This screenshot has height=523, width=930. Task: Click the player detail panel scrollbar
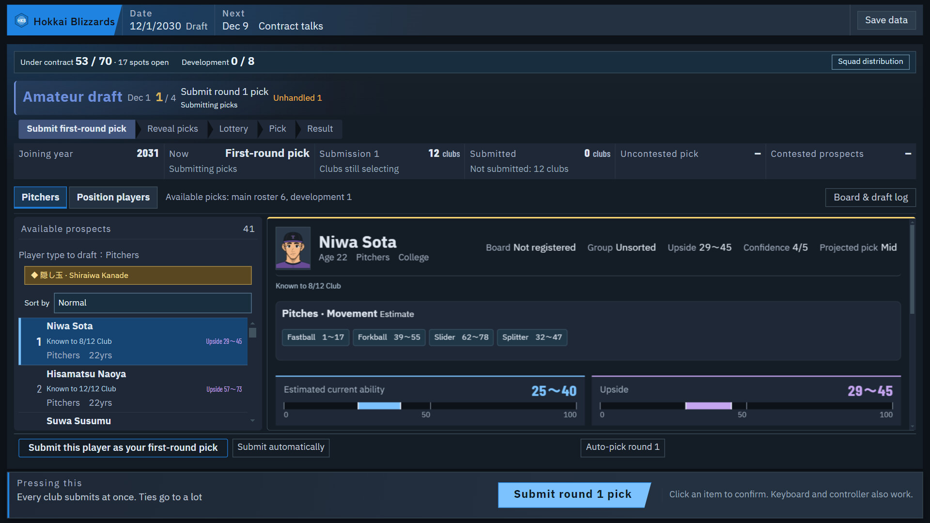click(x=912, y=269)
